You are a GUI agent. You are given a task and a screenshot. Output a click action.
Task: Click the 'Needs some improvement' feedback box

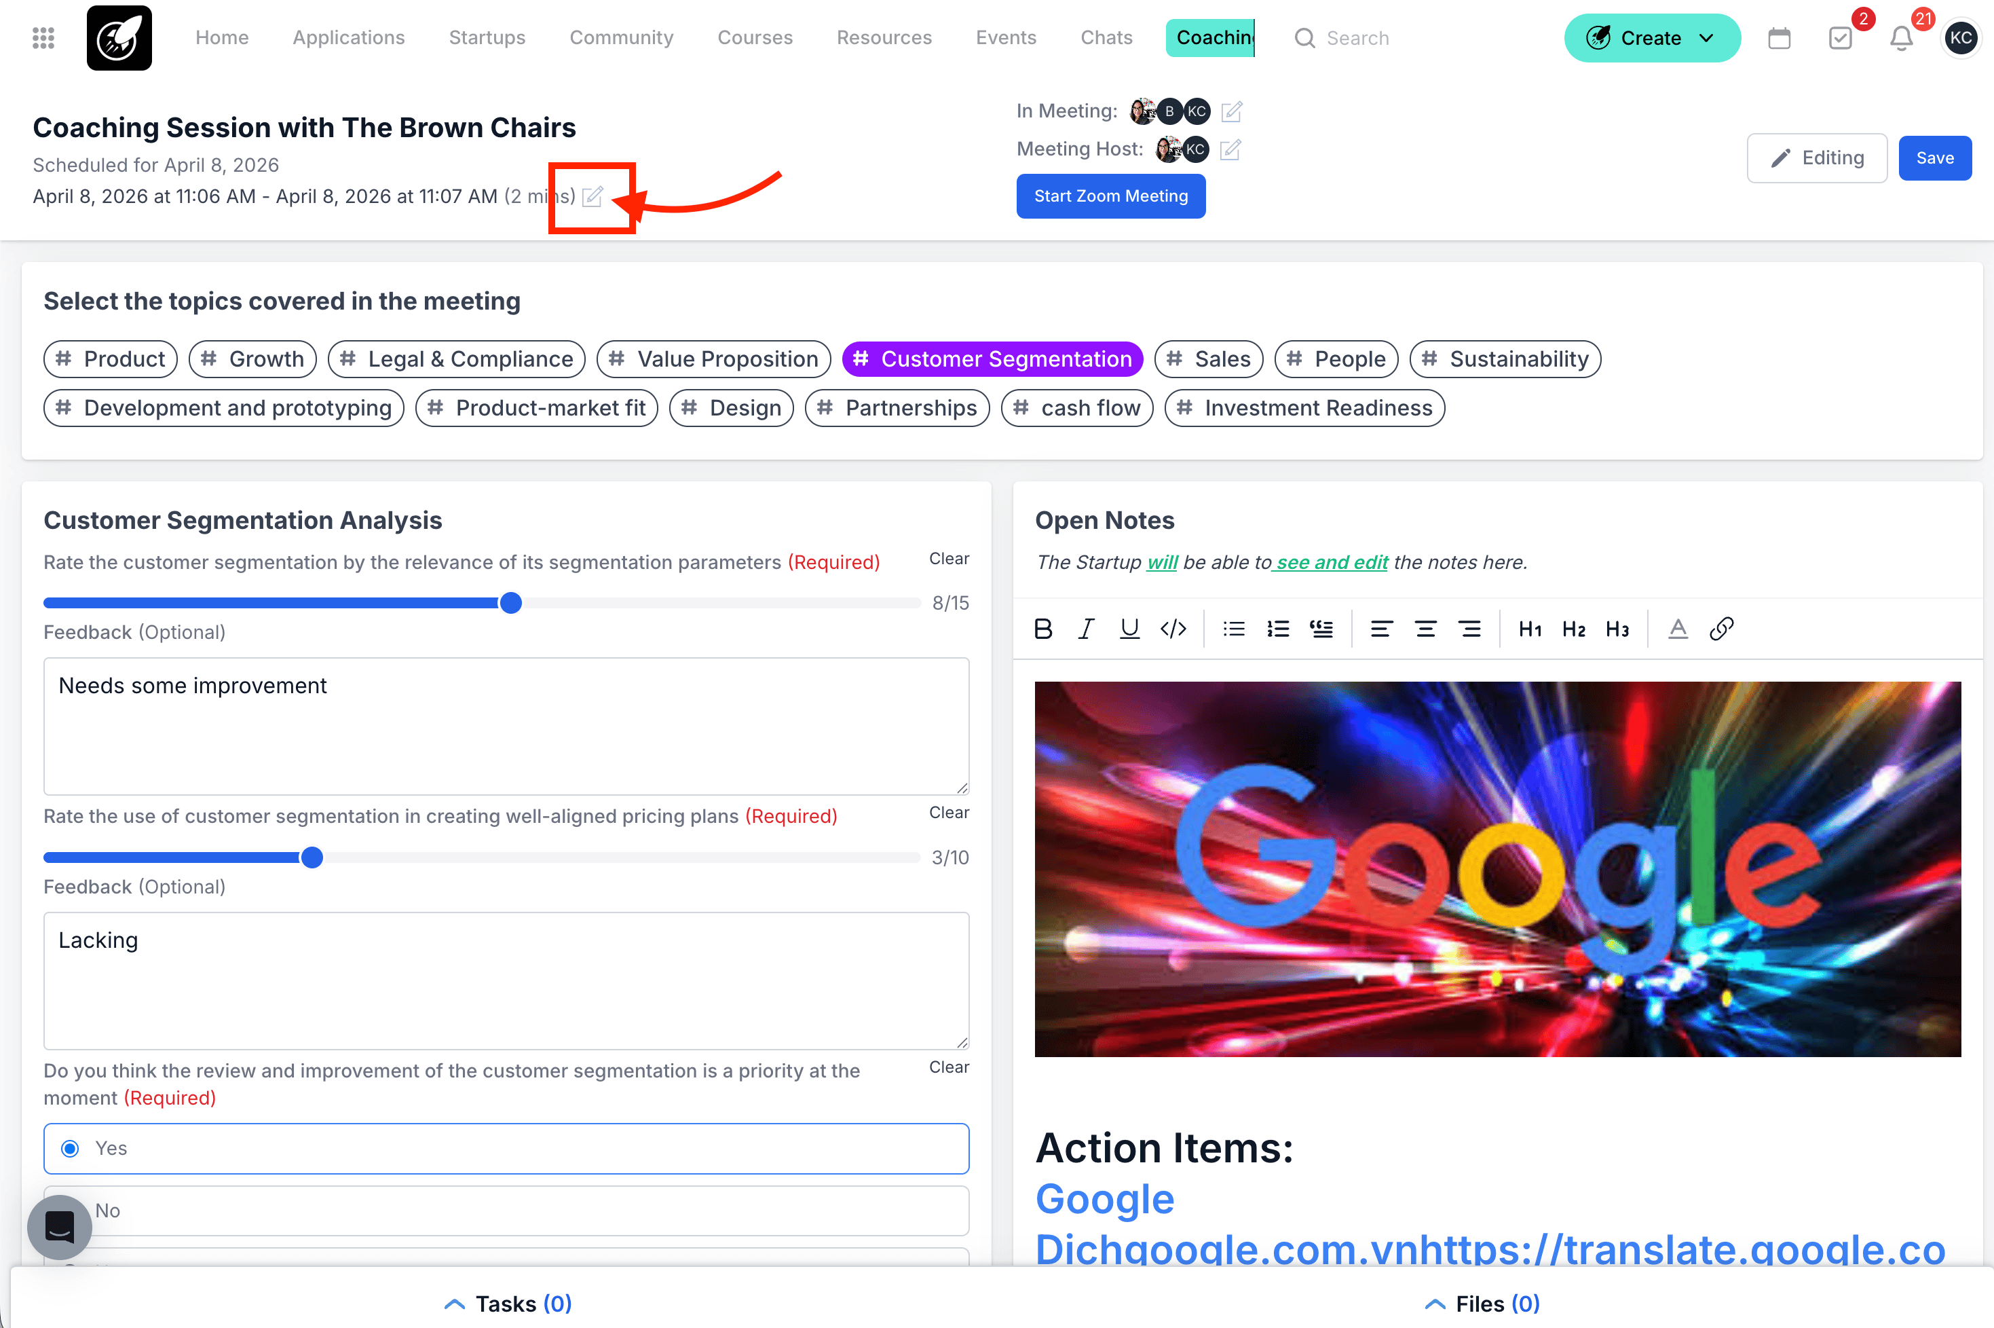[x=506, y=726]
